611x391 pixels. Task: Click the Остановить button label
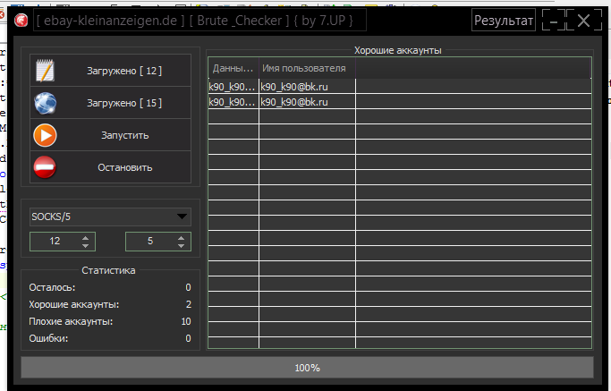[x=124, y=167]
